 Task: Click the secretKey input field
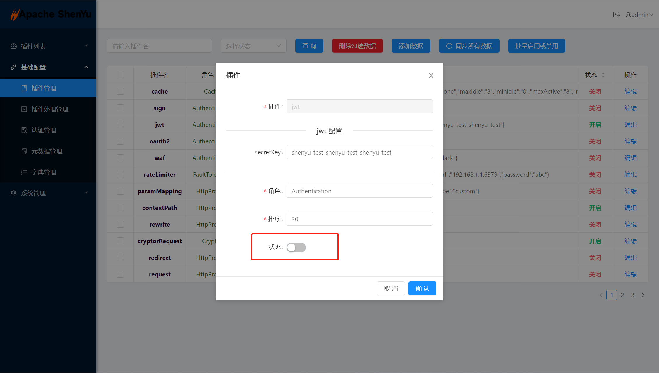click(x=359, y=152)
